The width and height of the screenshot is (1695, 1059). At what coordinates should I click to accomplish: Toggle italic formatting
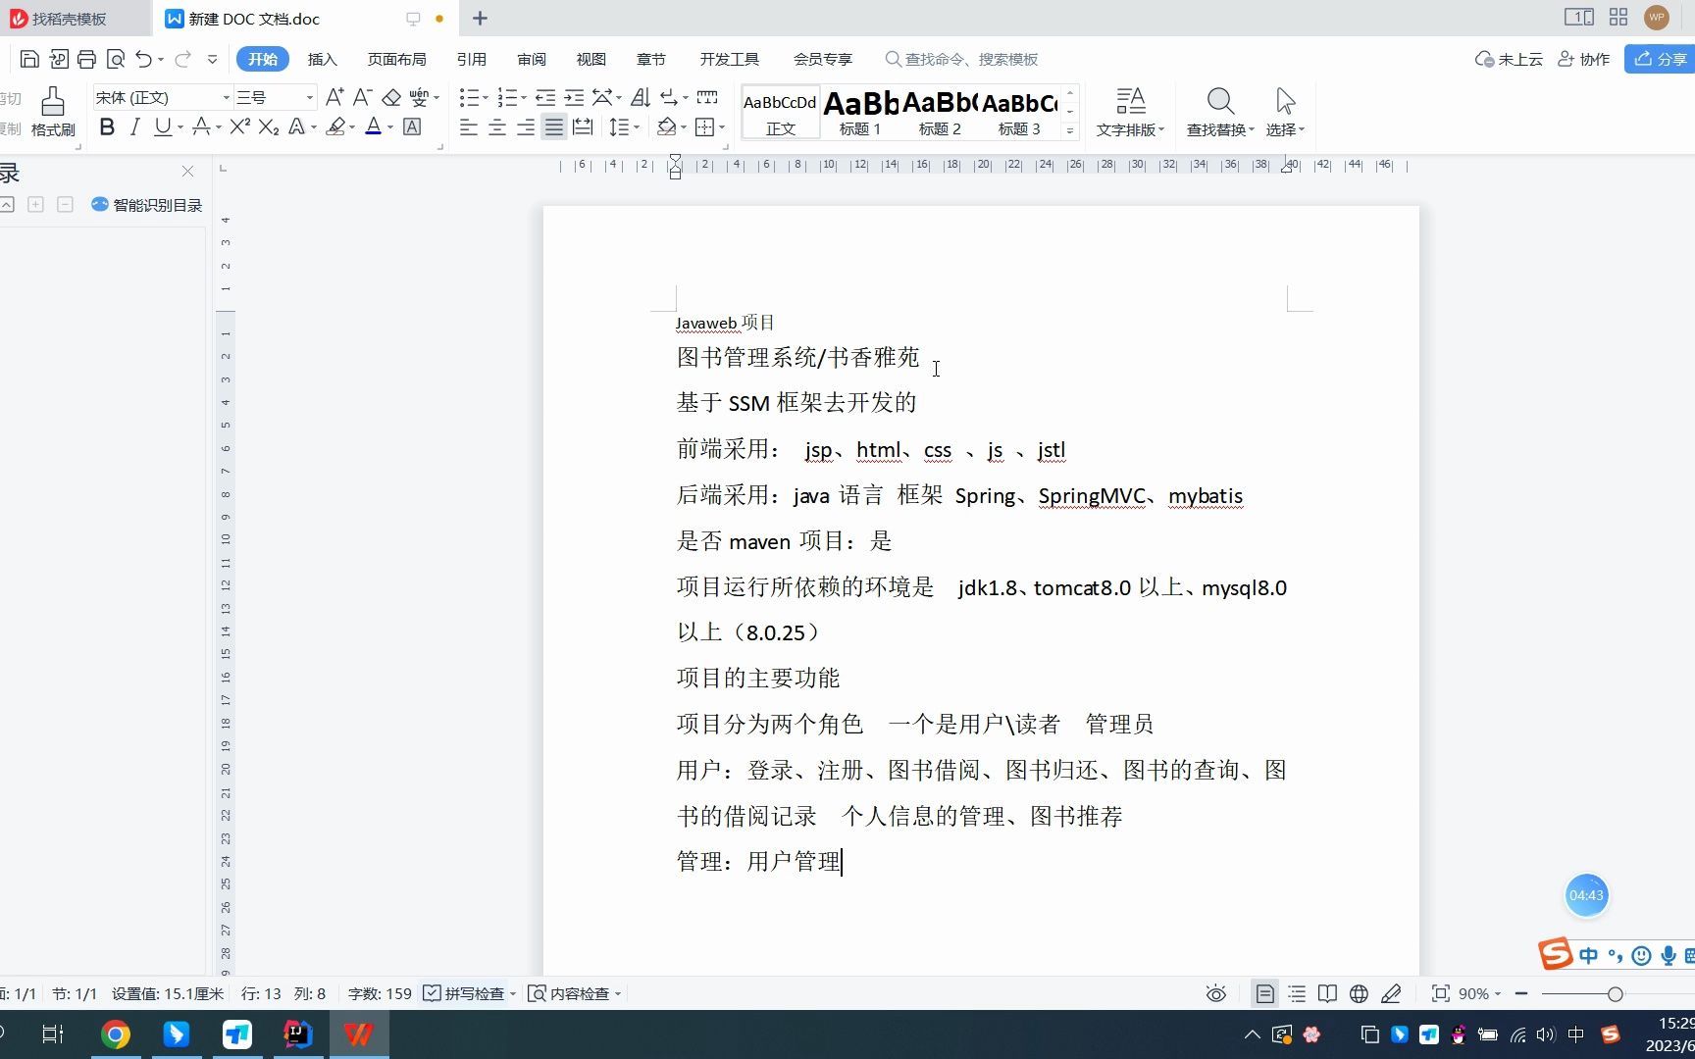coord(135,126)
